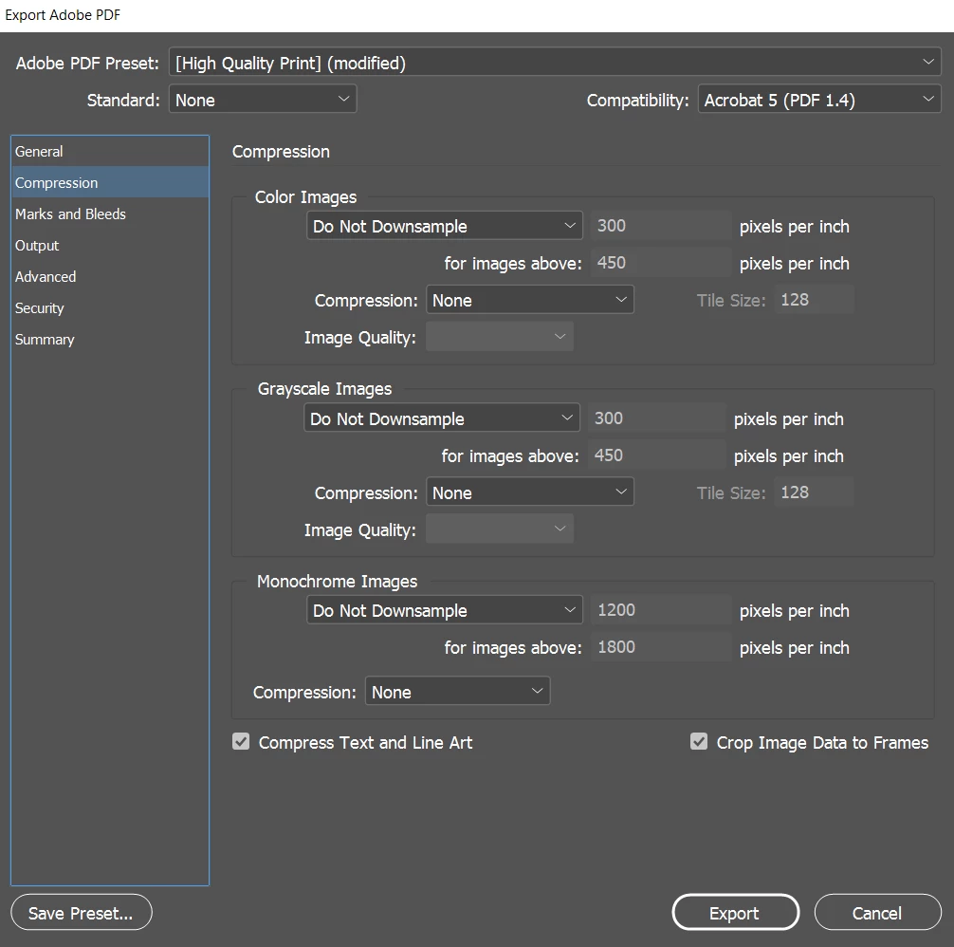Click the Save Preset button
The image size is (954, 947).
(x=82, y=912)
